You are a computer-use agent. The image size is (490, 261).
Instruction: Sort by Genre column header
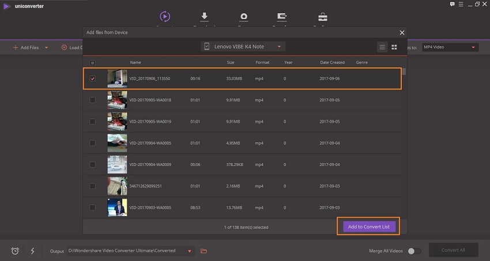tap(362, 62)
